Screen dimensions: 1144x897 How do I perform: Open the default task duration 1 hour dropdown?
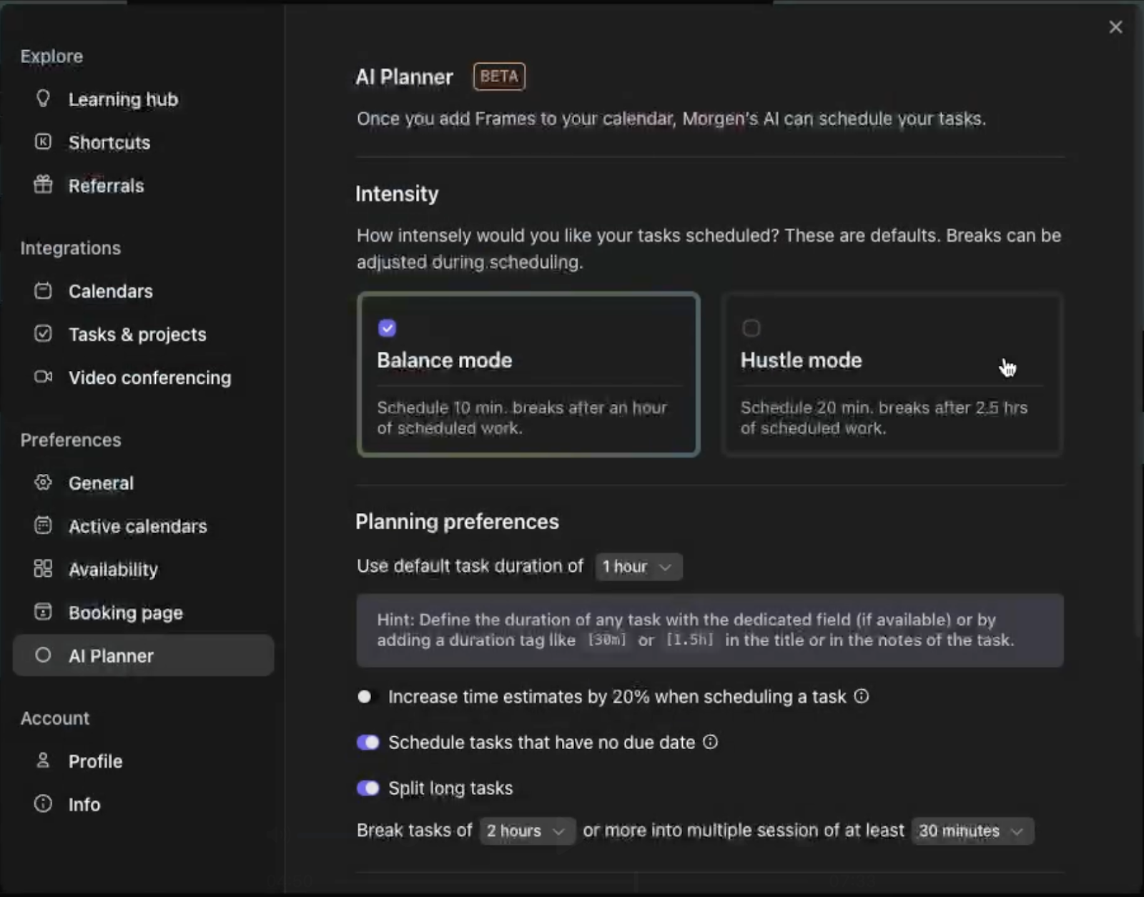(638, 567)
